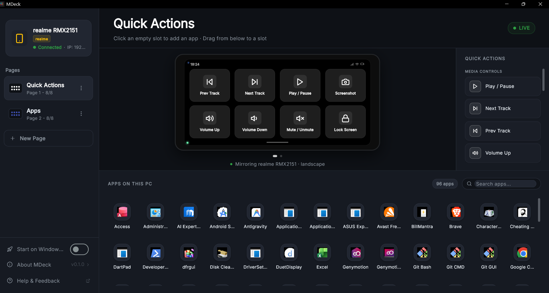Select the BillMantra app icon

click(422, 212)
